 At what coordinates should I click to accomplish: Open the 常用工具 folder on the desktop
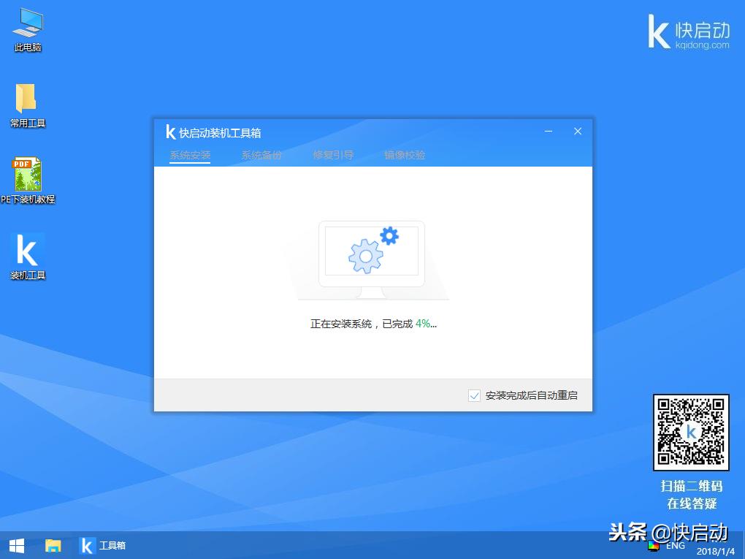26,102
